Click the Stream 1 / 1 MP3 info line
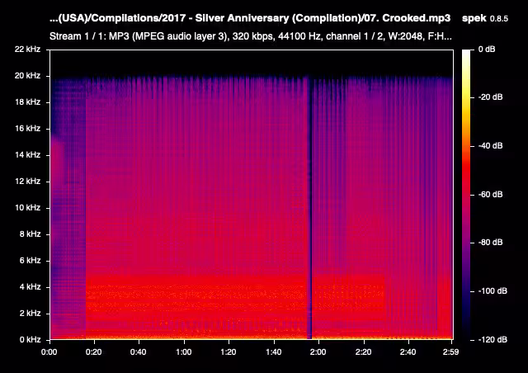This screenshot has height=373, width=528. (x=251, y=36)
